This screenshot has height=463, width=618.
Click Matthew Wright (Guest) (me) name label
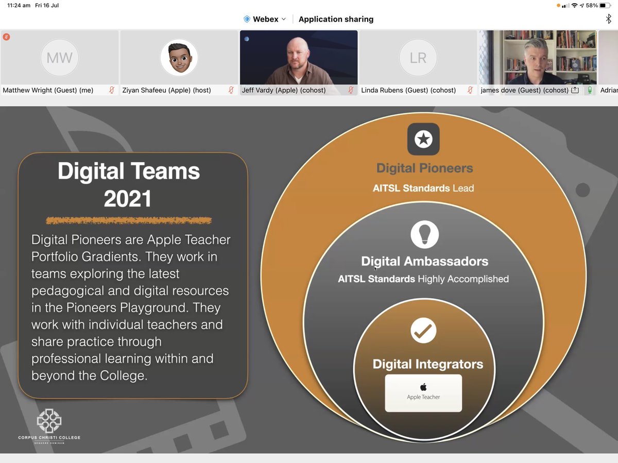pos(48,90)
